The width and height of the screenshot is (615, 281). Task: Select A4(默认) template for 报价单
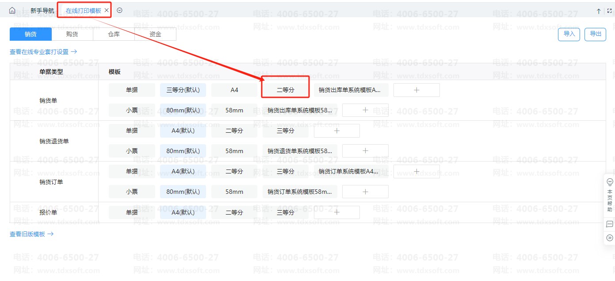(183, 212)
